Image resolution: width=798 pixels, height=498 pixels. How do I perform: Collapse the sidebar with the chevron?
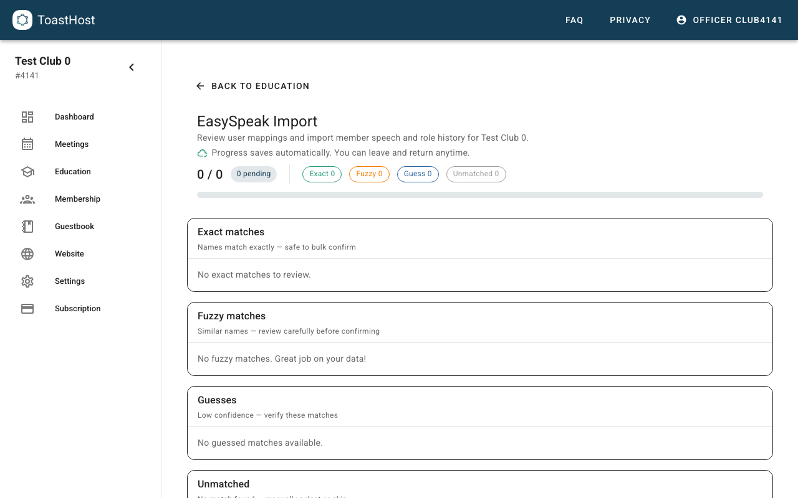coord(131,67)
